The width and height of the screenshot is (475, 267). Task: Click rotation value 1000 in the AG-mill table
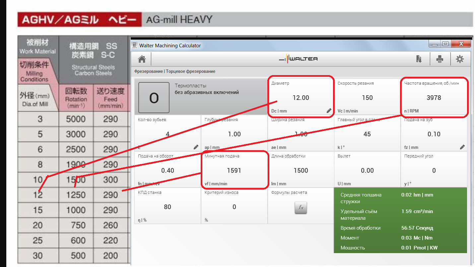click(76, 210)
